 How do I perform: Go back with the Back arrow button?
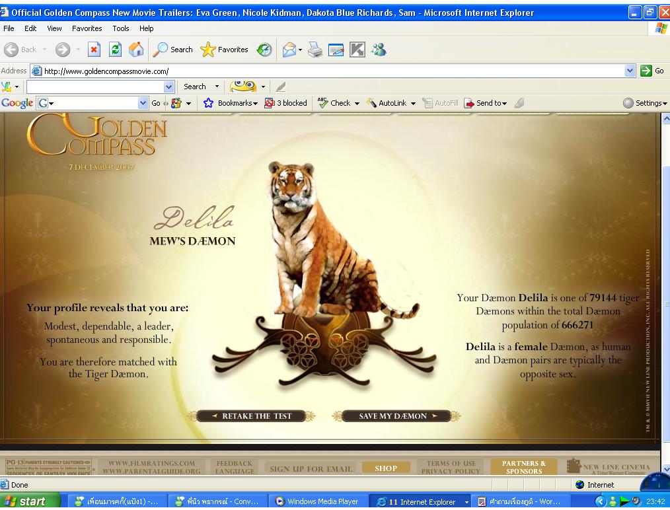point(20,50)
